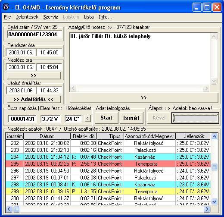The width and height of the screenshot is (224, 217).
Task: Click the table vertical scrollbar thumb
Action: pyautogui.click(x=214, y=167)
